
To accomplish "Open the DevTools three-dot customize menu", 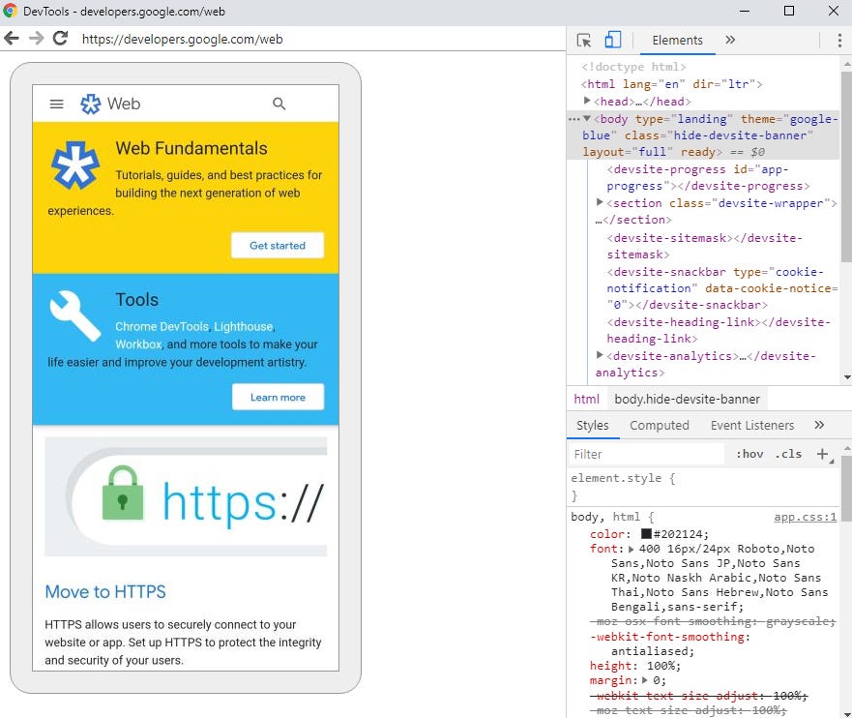I will 839,41.
